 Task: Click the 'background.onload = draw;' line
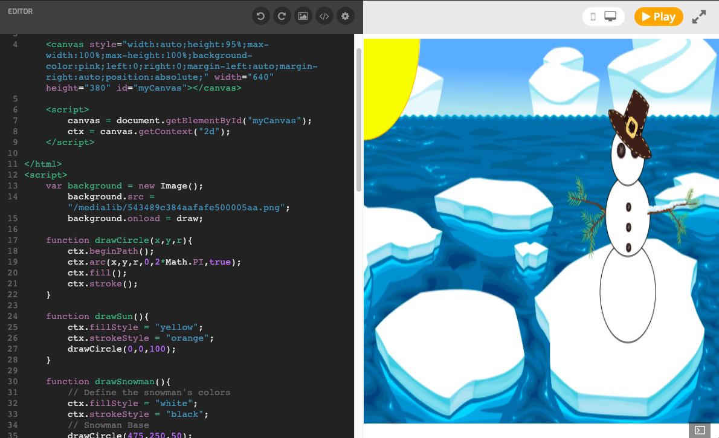click(x=135, y=219)
